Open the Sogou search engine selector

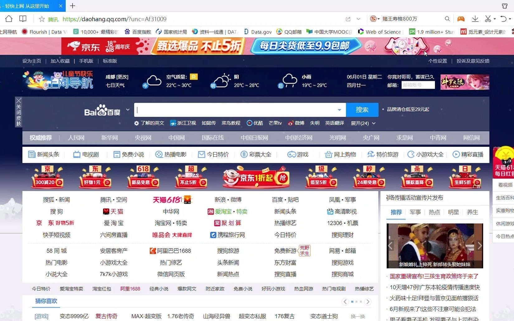tap(375, 19)
